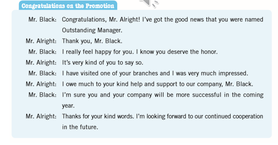Click the last "Mr. Alright:" speaker label
Viewport: 278px width, 145px height.
click(x=41, y=116)
